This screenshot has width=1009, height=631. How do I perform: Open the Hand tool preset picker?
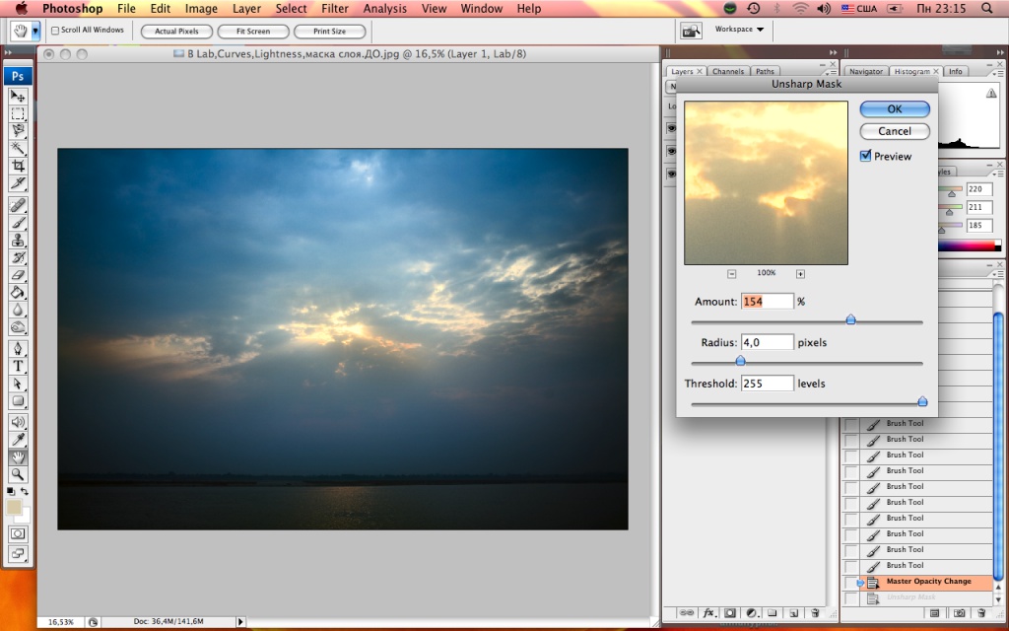[36, 31]
